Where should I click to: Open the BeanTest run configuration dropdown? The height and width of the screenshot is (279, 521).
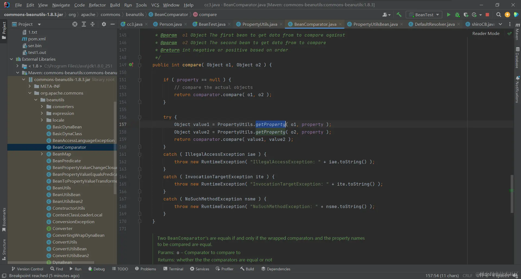[x=424, y=15]
